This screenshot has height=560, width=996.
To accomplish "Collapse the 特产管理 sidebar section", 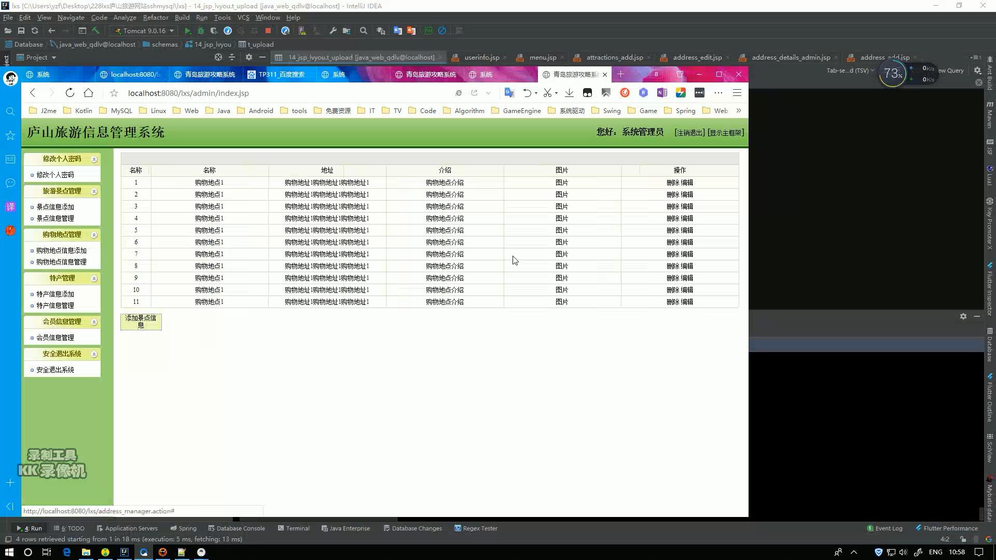I will coord(94,278).
